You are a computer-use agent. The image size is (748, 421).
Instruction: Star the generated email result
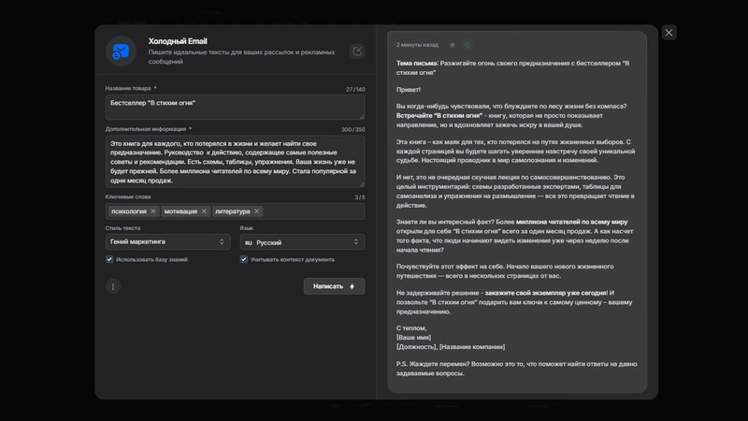coord(453,44)
